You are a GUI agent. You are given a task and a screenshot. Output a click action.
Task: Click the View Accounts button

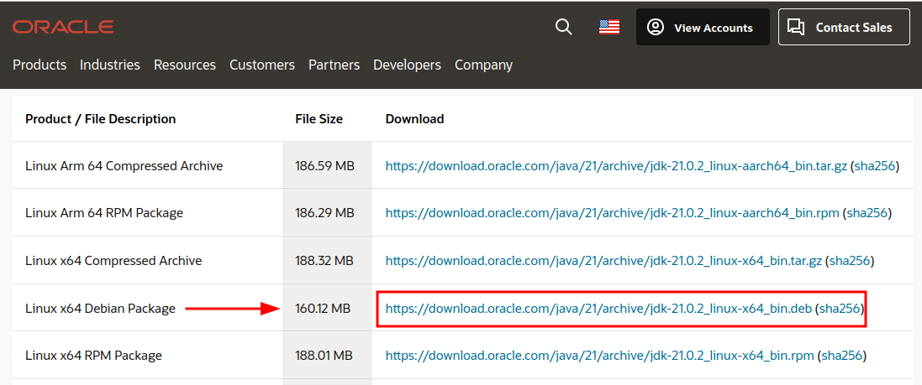tap(703, 27)
